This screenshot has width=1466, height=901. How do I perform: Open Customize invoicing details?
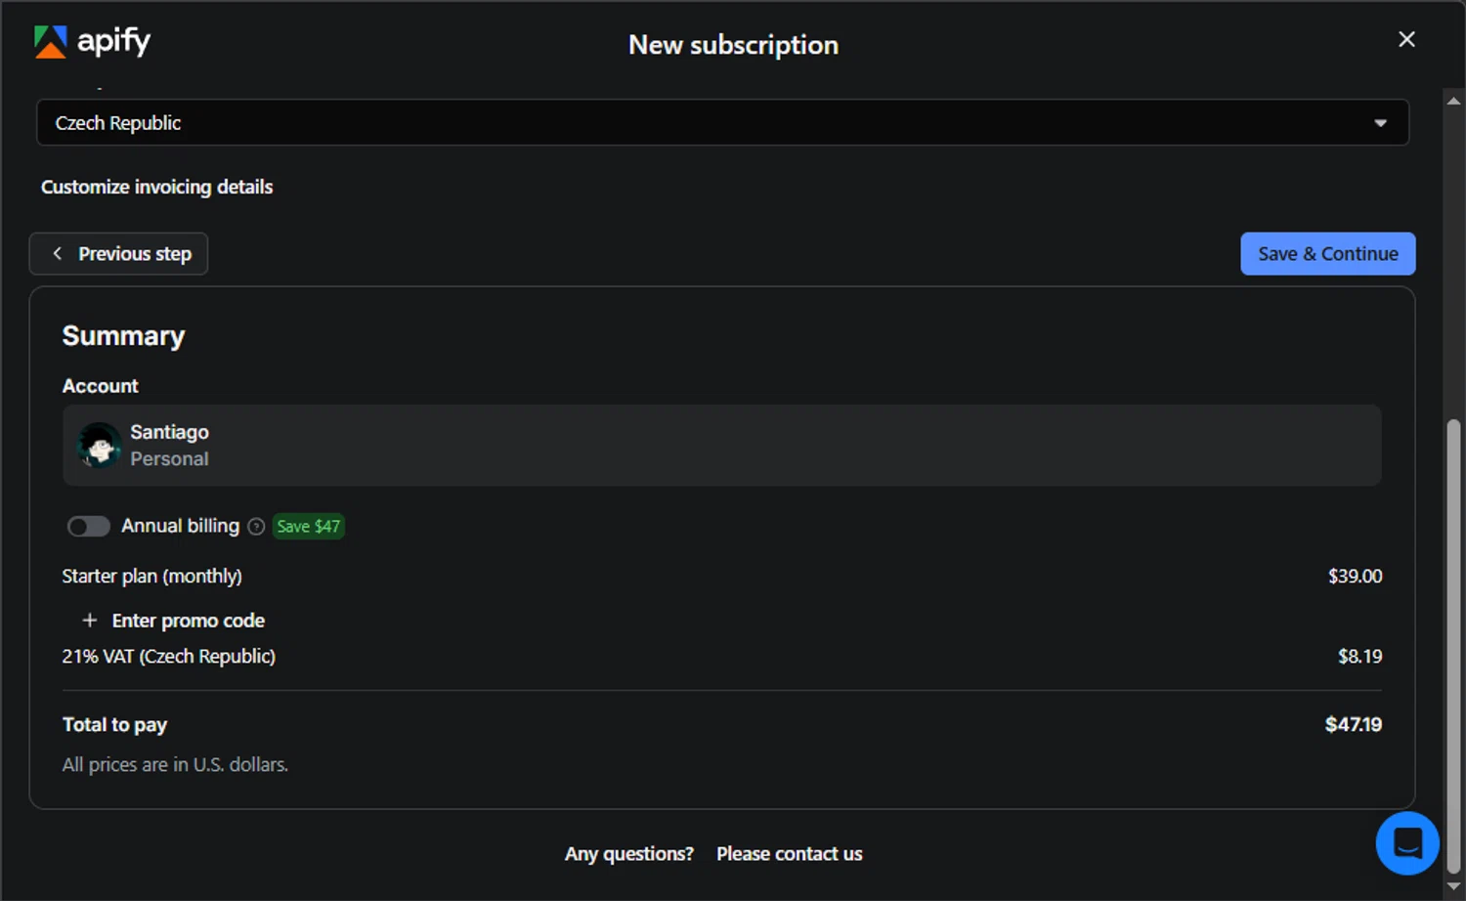point(156,187)
